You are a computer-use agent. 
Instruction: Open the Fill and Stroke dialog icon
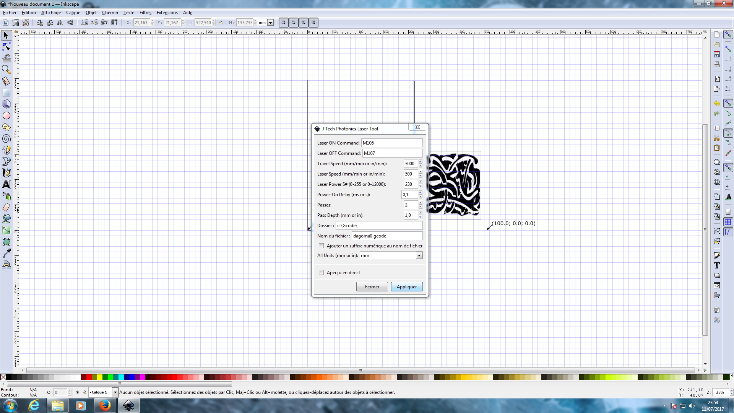(x=717, y=255)
